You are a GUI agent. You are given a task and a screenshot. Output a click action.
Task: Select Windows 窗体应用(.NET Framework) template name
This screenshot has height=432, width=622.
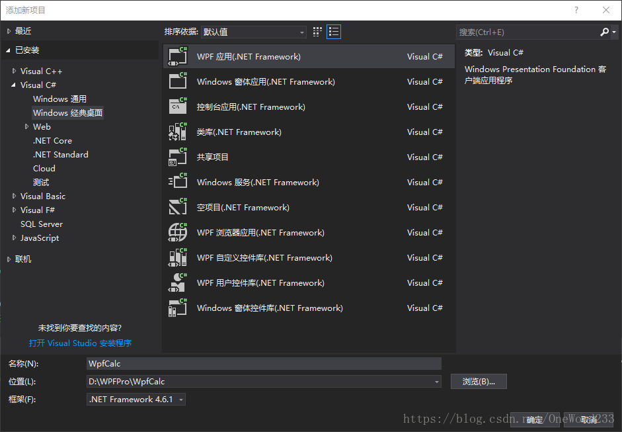click(x=266, y=81)
